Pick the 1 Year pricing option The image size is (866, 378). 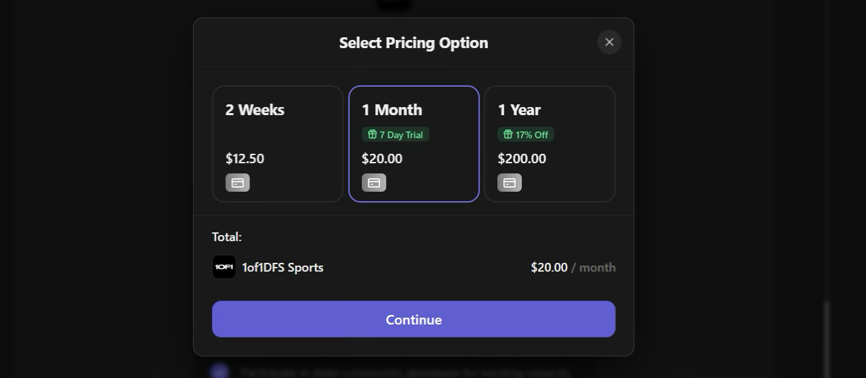550,144
